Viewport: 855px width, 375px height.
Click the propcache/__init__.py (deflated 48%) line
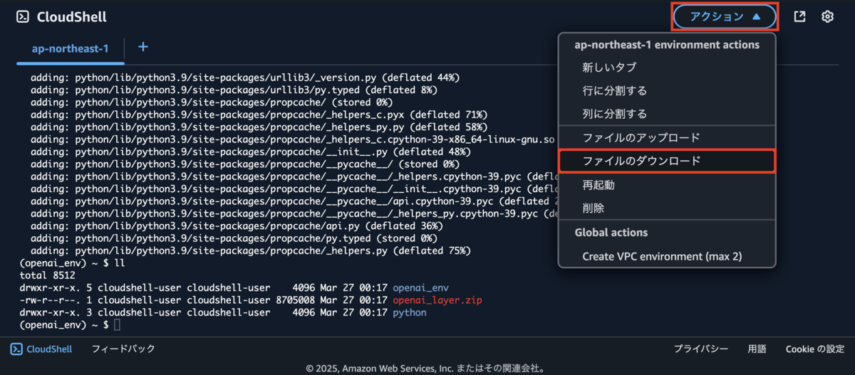pyautogui.click(x=251, y=152)
